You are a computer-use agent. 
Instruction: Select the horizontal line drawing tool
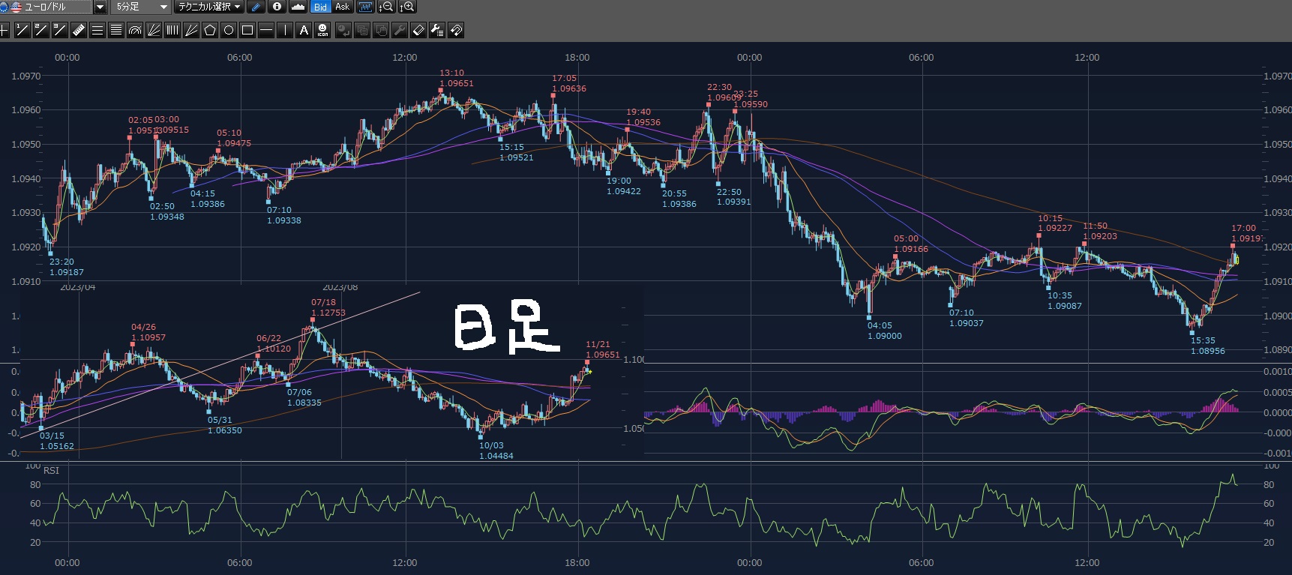[266, 30]
